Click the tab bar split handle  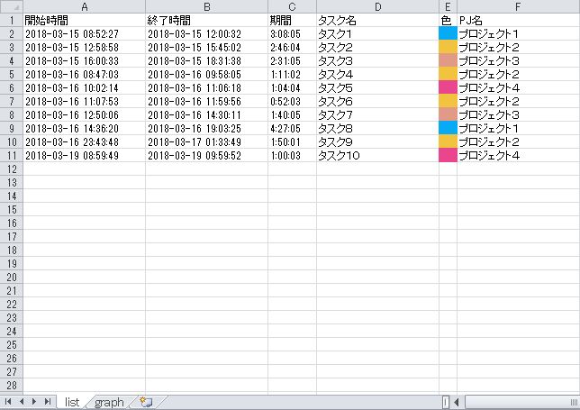445,402
